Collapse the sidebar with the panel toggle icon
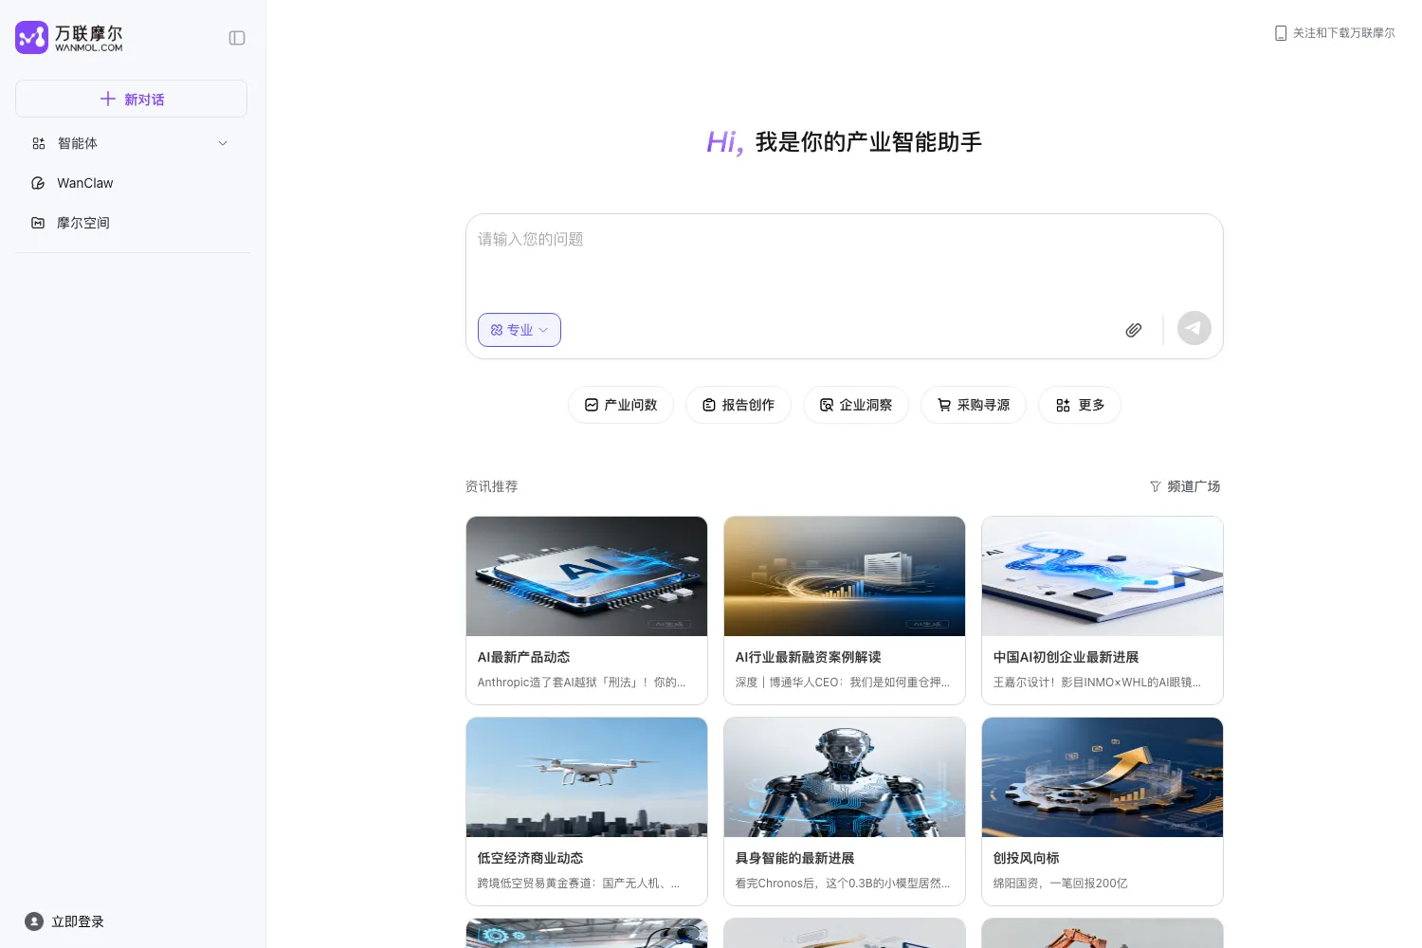 [x=237, y=38]
